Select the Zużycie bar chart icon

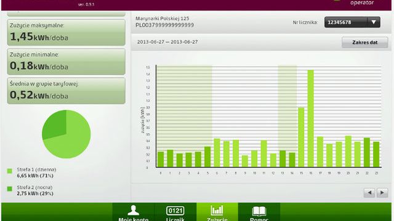pos(217,211)
